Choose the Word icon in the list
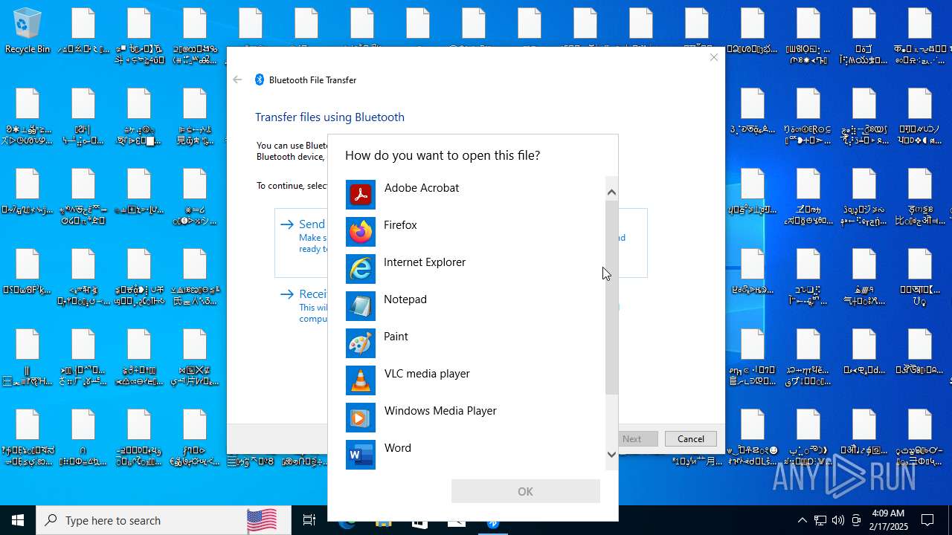This screenshot has width=952, height=535. [361, 455]
